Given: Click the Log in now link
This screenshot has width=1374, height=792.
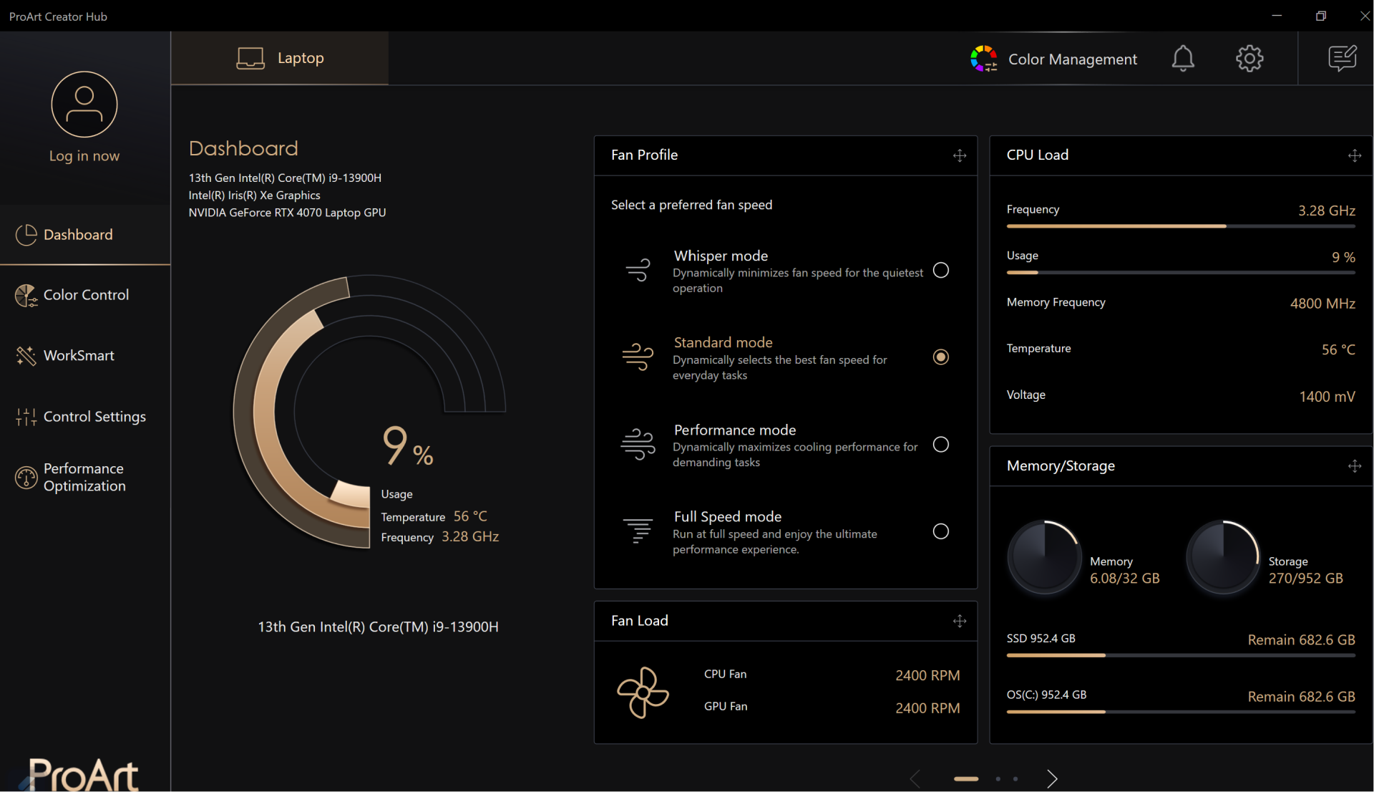Looking at the screenshot, I should [x=84, y=156].
